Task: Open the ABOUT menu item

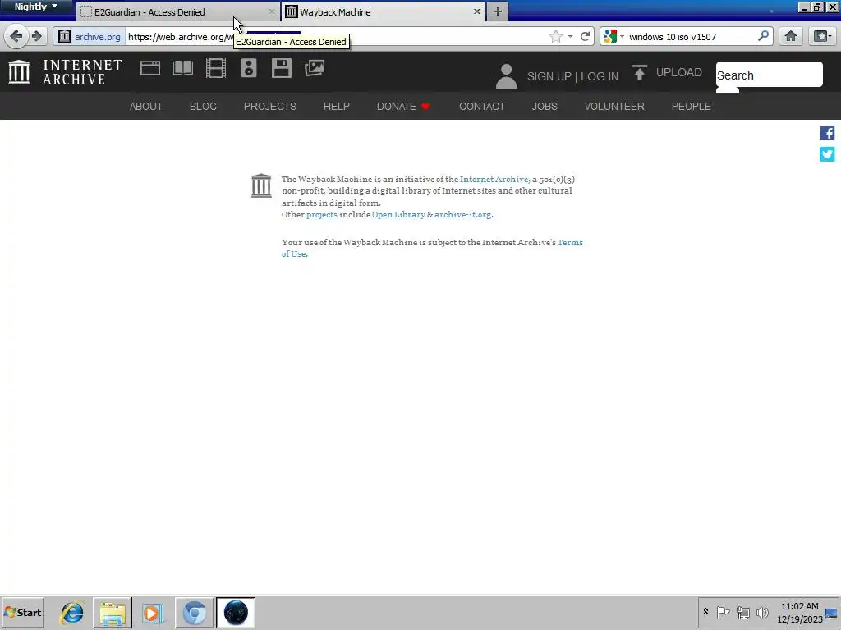Action: pos(146,106)
